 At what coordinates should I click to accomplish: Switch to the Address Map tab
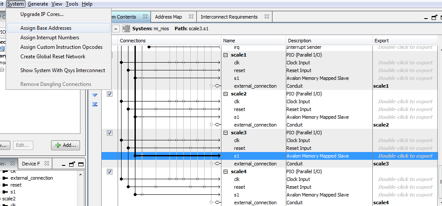(168, 17)
